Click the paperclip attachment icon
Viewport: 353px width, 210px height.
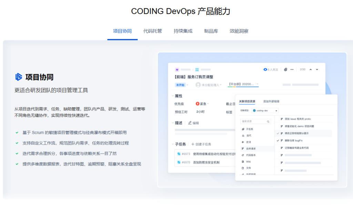click(x=285, y=70)
